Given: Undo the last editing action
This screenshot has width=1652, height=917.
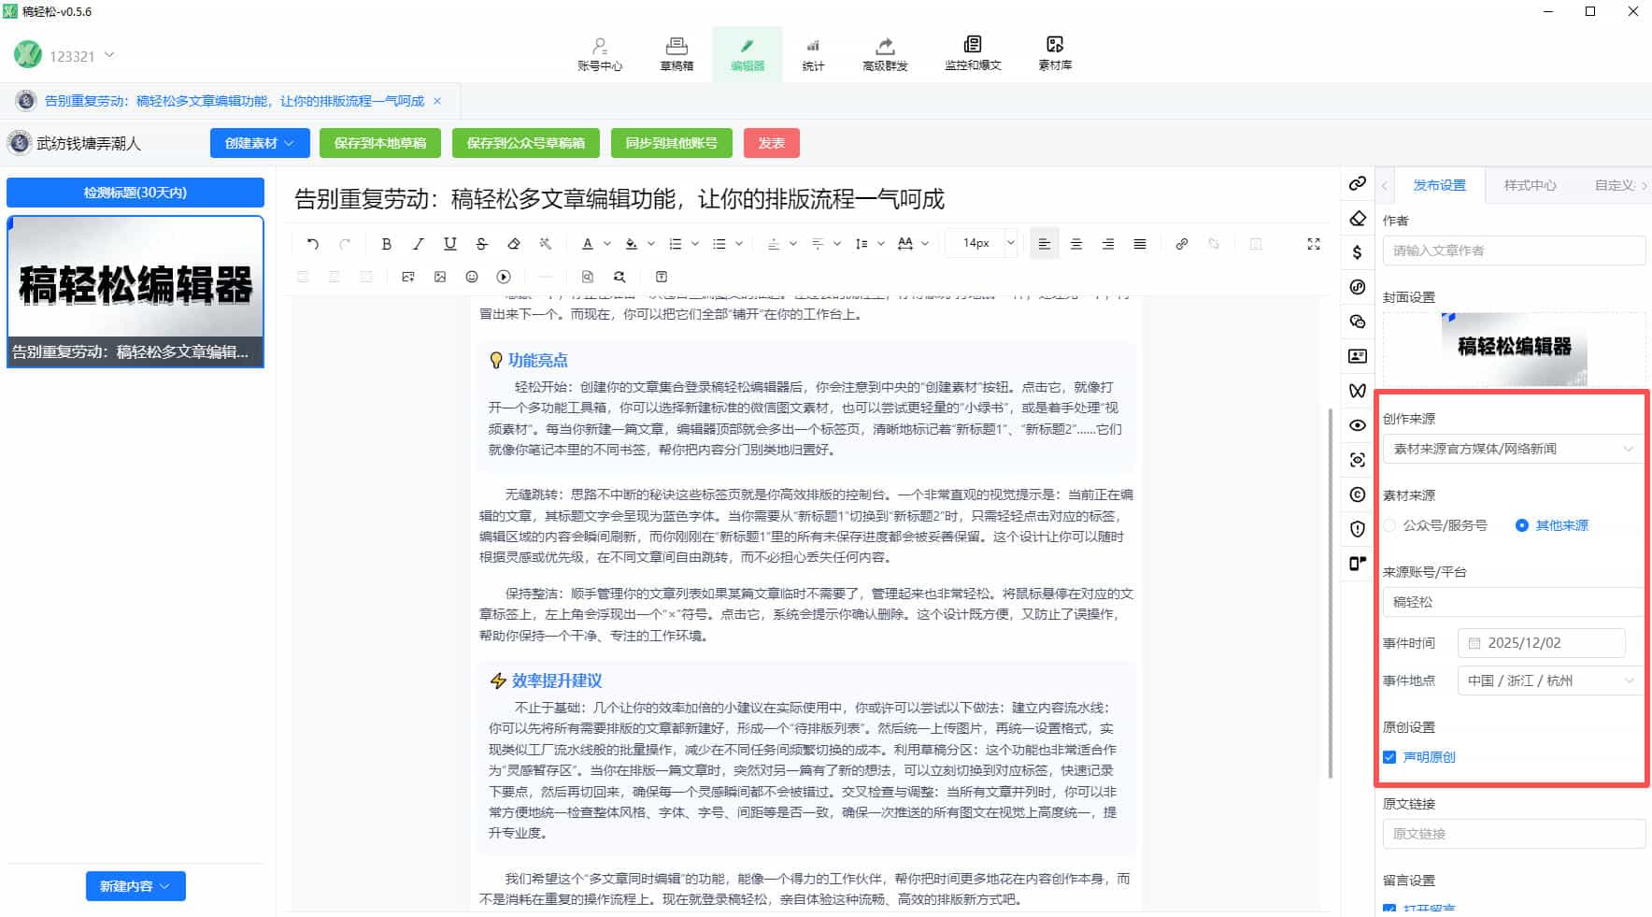Looking at the screenshot, I should [312, 243].
